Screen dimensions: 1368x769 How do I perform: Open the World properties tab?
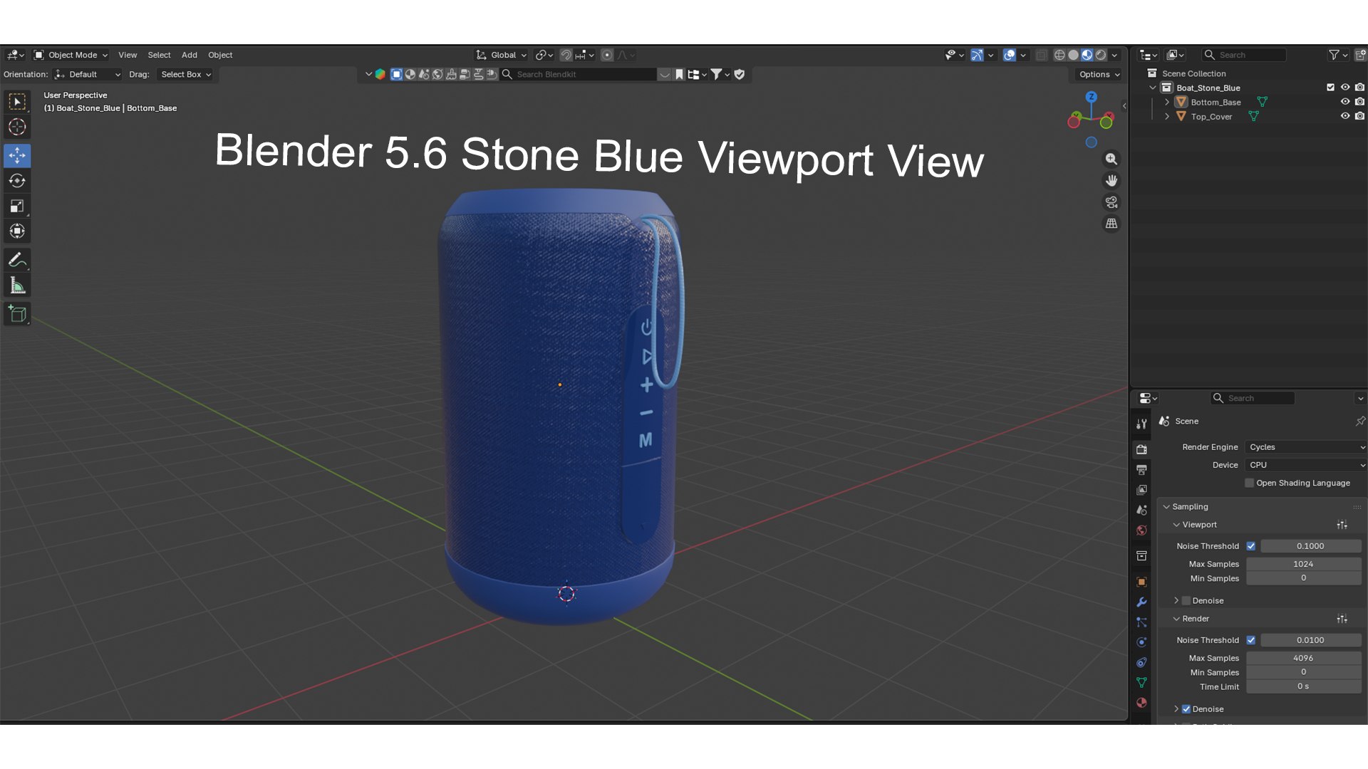point(1141,530)
